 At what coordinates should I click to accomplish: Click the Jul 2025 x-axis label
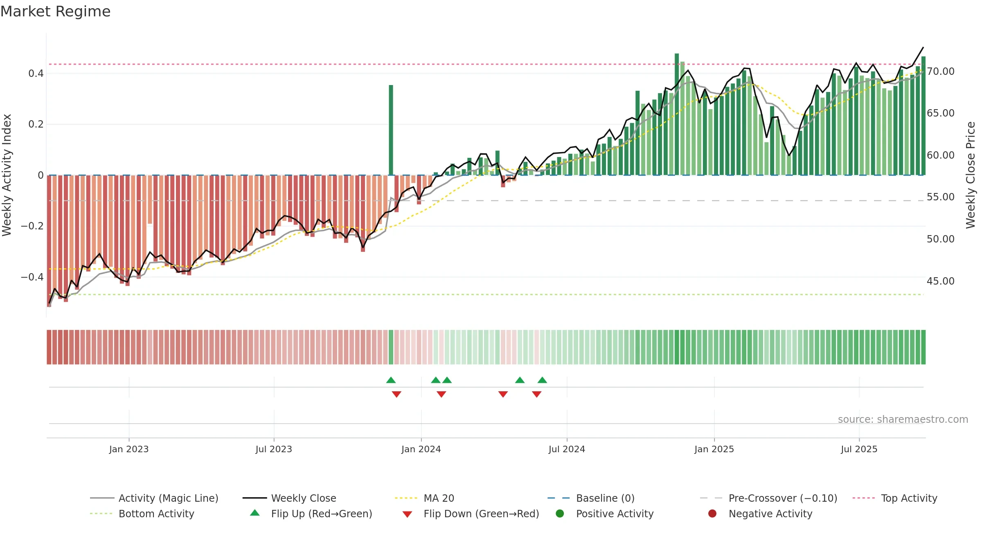click(x=859, y=449)
